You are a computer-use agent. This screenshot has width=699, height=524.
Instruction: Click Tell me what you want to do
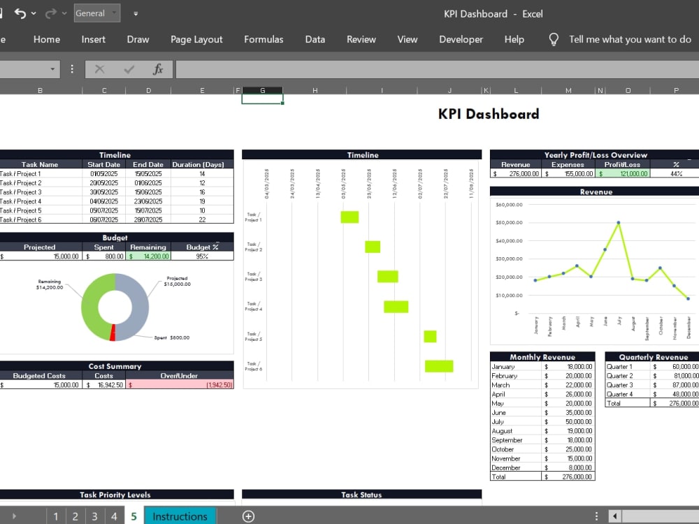pyautogui.click(x=630, y=39)
